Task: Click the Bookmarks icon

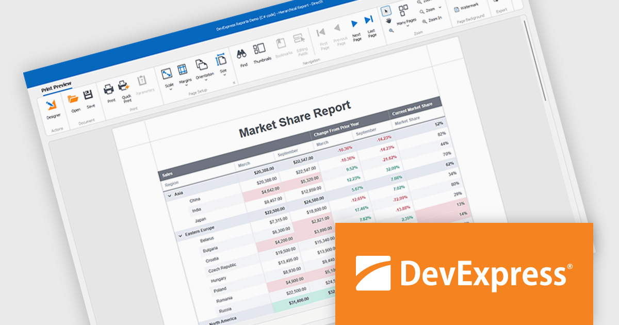Action: pyautogui.click(x=281, y=43)
